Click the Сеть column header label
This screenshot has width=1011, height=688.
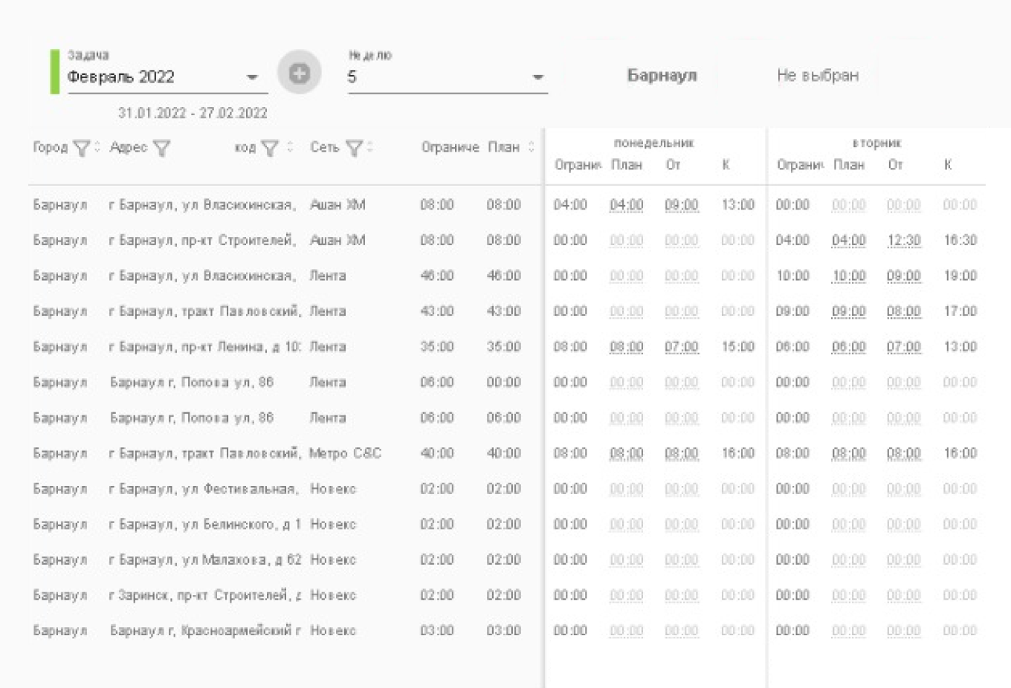(x=325, y=147)
